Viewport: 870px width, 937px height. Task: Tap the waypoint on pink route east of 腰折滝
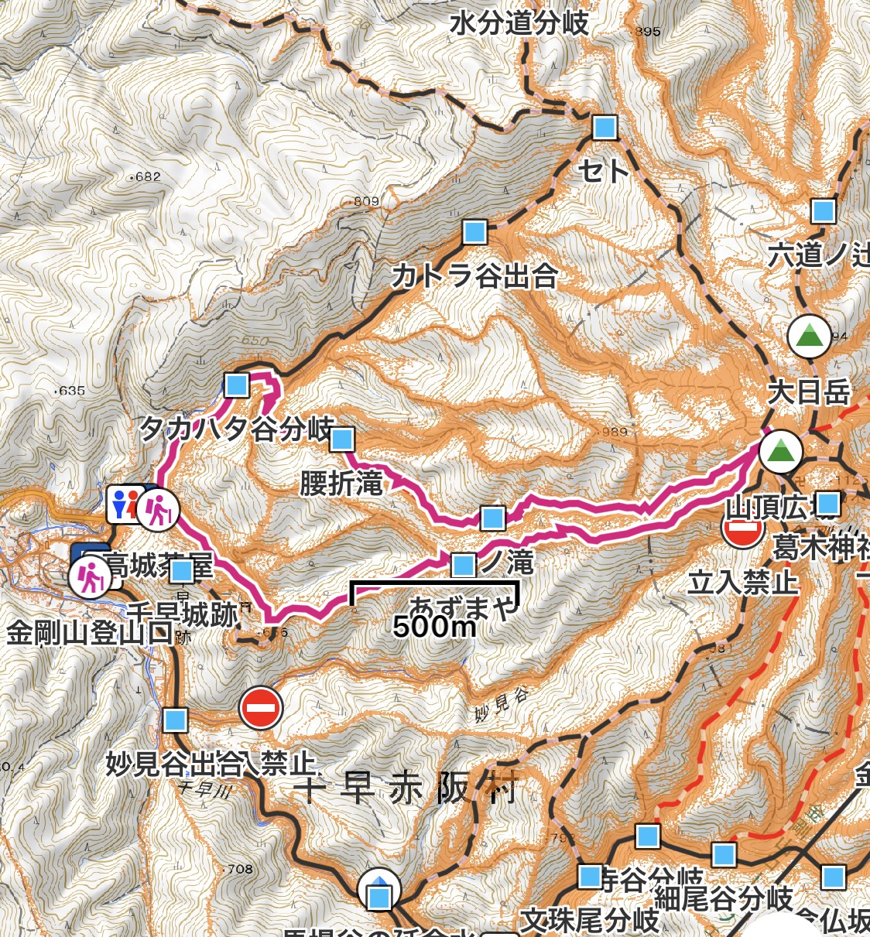coord(493,518)
